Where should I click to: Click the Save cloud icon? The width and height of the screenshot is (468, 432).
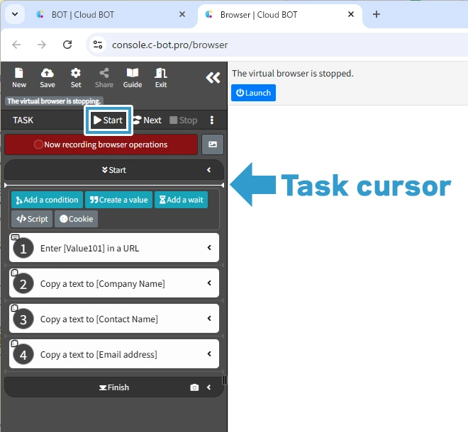pos(48,77)
